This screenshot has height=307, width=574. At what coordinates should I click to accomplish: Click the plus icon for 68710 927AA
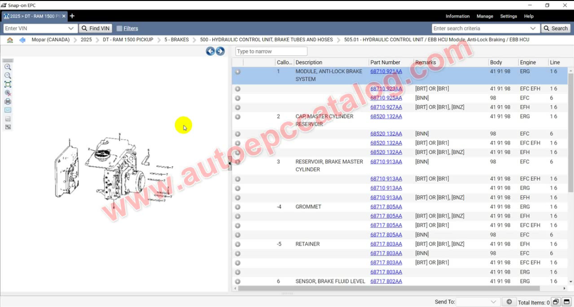(237, 108)
